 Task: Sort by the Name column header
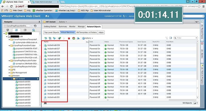point(66,42)
